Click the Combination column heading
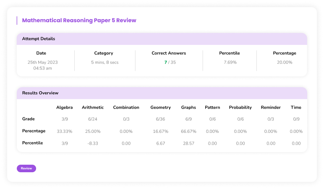Image resolution: width=324 pixels, height=189 pixels. pos(126,108)
